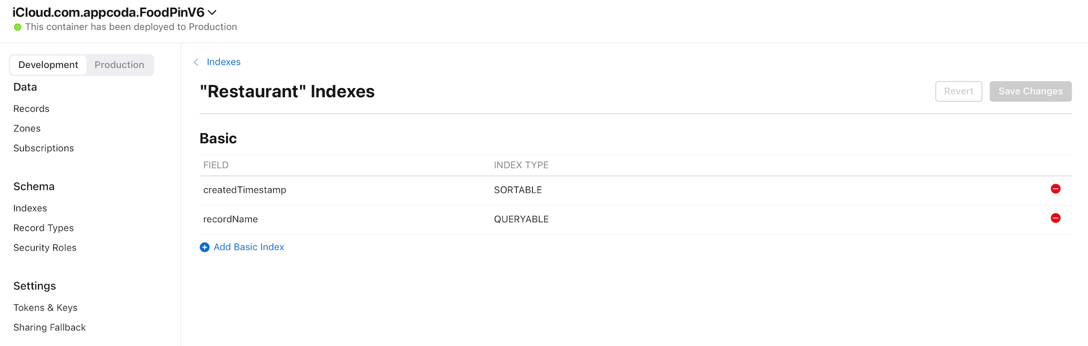1088x346 pixels.
Task: Go to Subscriptions in sidebar
Action: point(44,148)
